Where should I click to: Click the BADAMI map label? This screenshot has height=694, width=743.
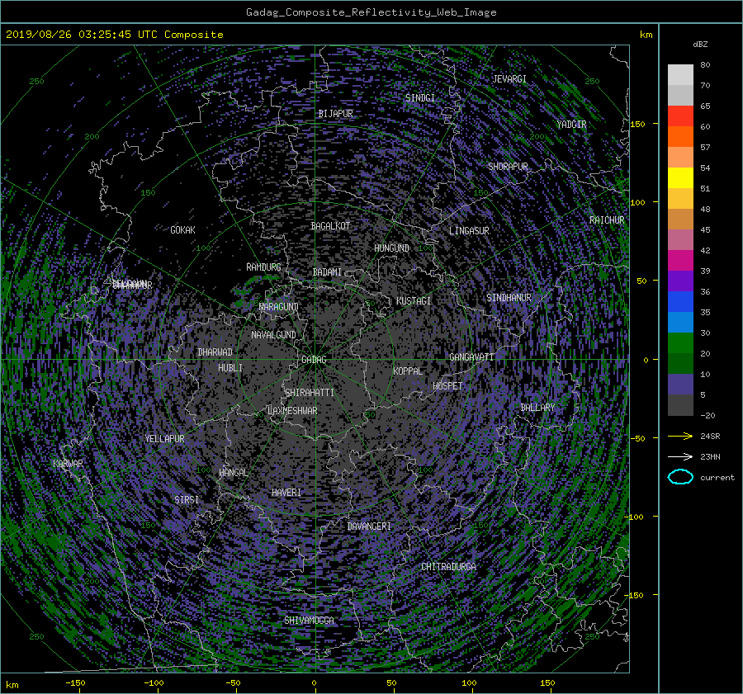(327, 272)
